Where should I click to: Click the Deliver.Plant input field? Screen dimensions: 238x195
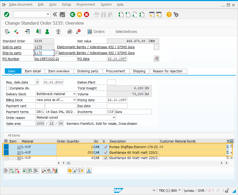click(x=111, y=82)
